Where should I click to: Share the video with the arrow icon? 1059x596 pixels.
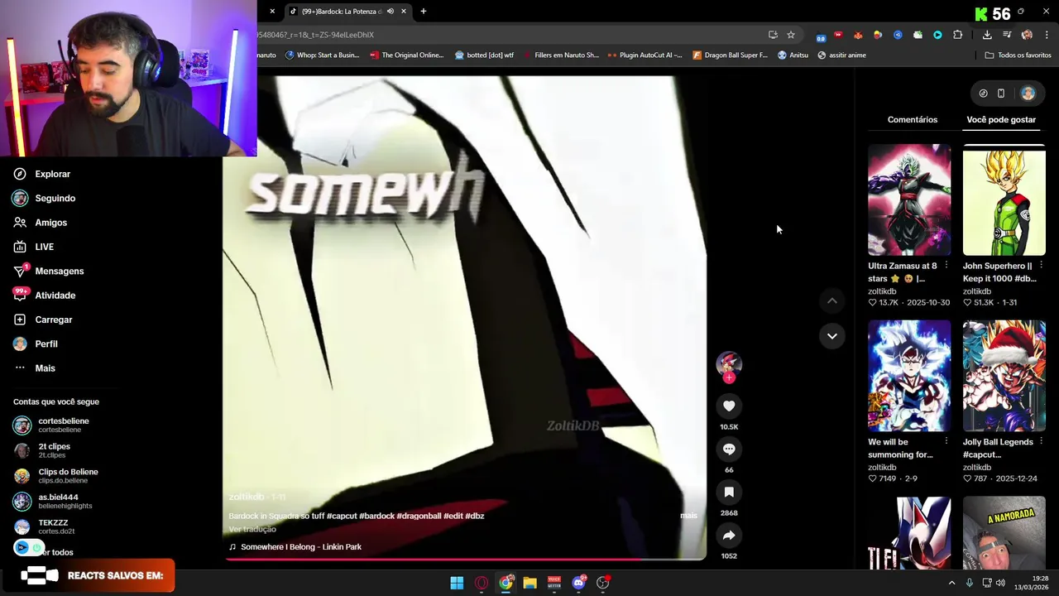click(x=729, y=535)
